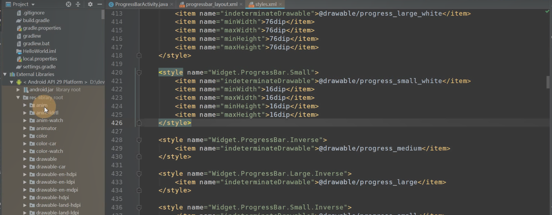Viewport: 552px width, 215px height.
Task: Close the ProgressBarActivity.java tab
Action: (x=171, y=4)
